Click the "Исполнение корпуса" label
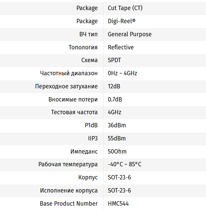206x211 pixels. pos(69,191)
